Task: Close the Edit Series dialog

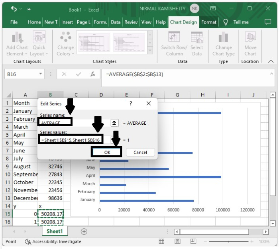Action: coord(149,103)
